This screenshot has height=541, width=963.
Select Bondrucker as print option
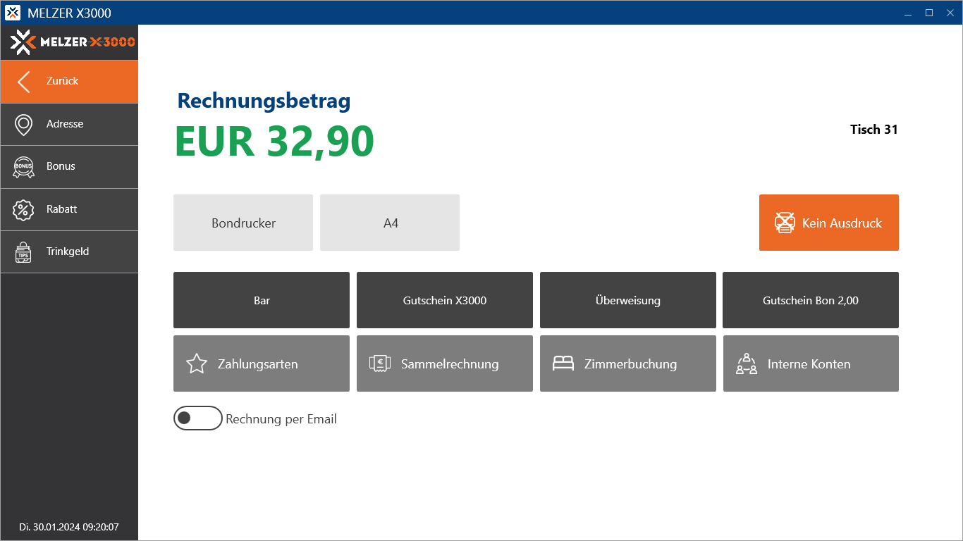point(243,223)
